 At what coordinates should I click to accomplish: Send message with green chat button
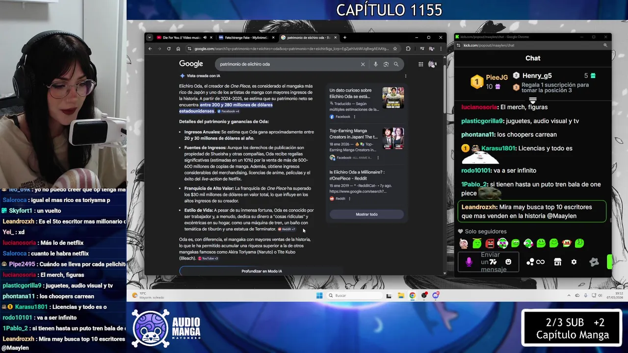pyautogui.click(x=610, y=262)
